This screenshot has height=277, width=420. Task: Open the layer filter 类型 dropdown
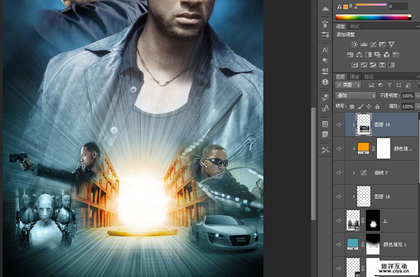pos(348,85)
